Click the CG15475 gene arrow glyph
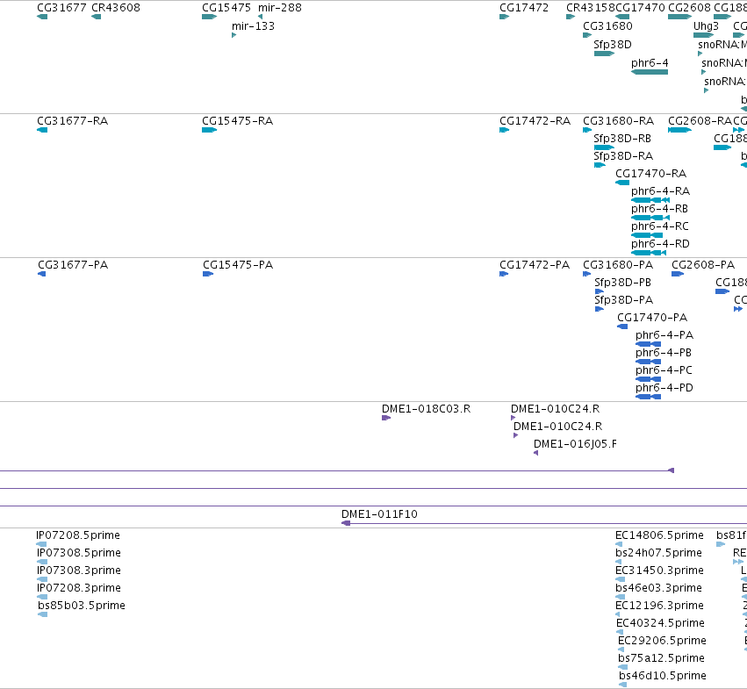This screenshot has height=689, width=747. tap(209, 17)
